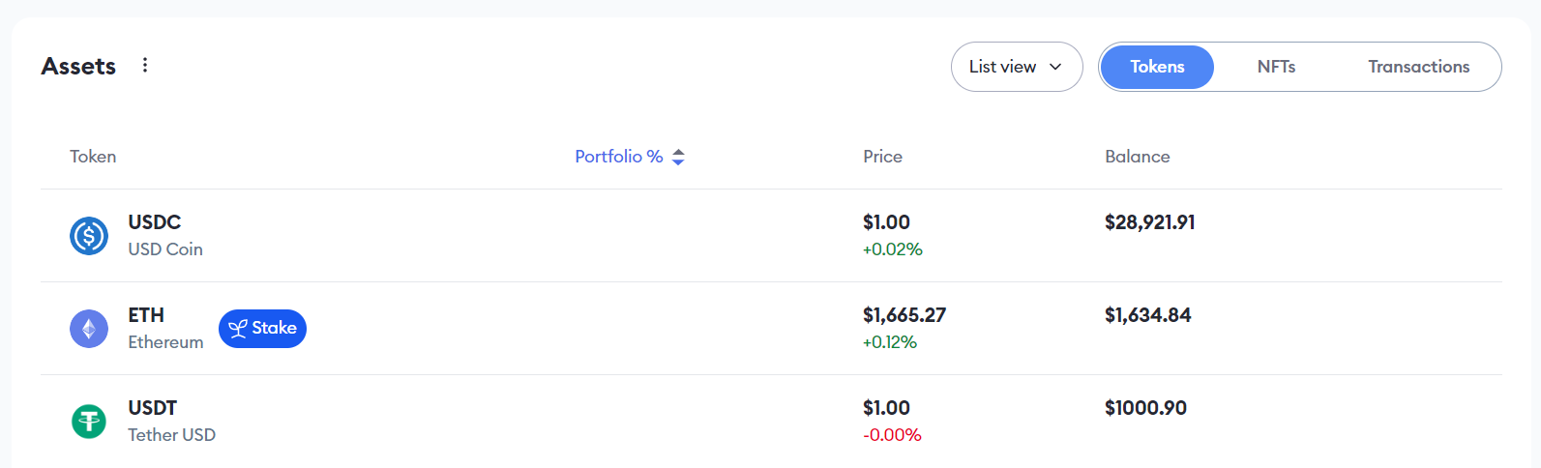Open the Transactions tab
Viewport: 1541px width, 468px height.
point(1418,67)
